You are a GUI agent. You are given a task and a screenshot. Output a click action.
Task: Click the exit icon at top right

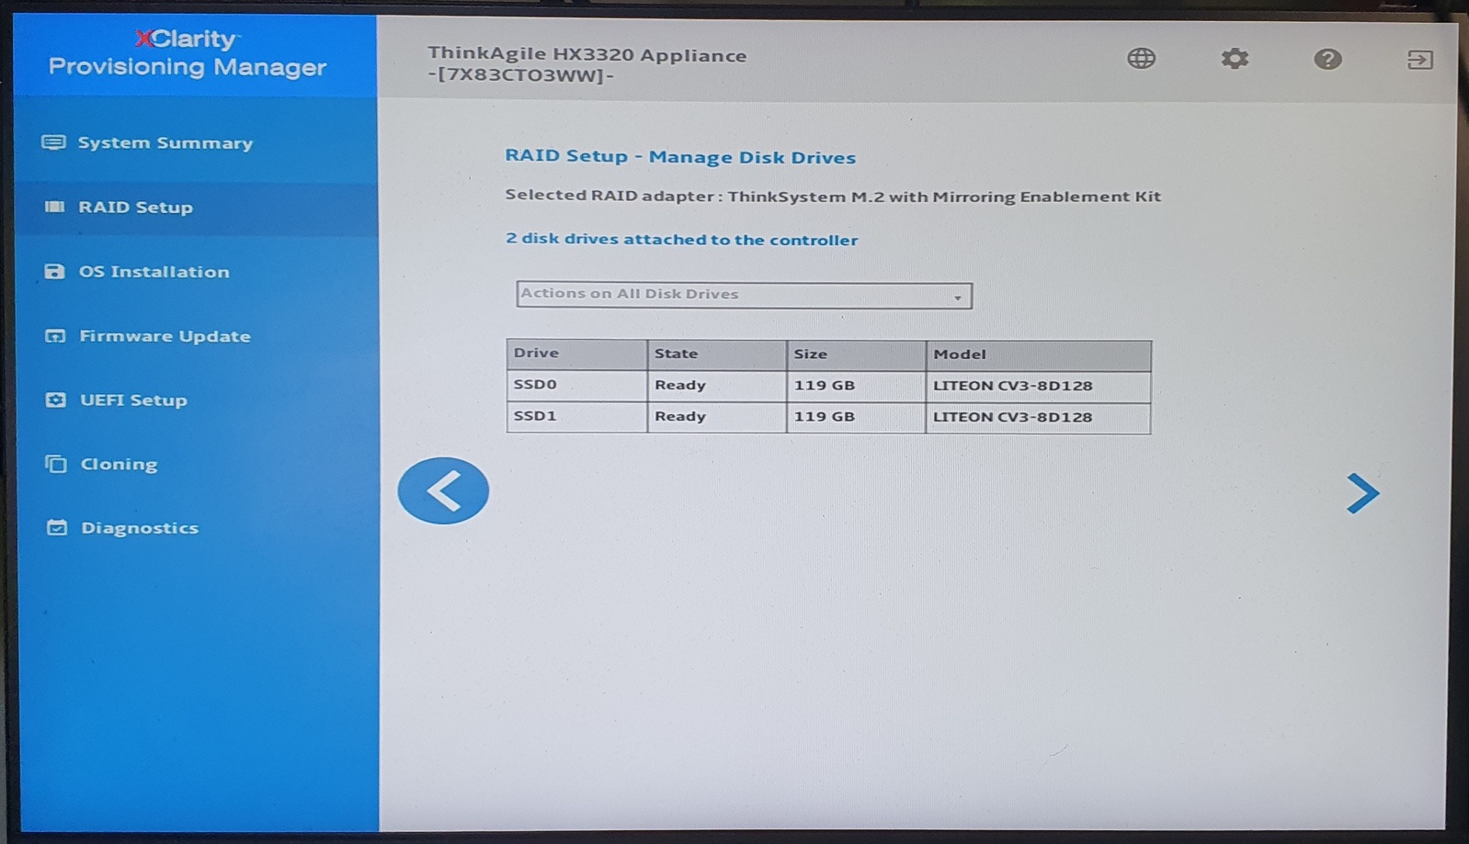(x=1419, y=61)
